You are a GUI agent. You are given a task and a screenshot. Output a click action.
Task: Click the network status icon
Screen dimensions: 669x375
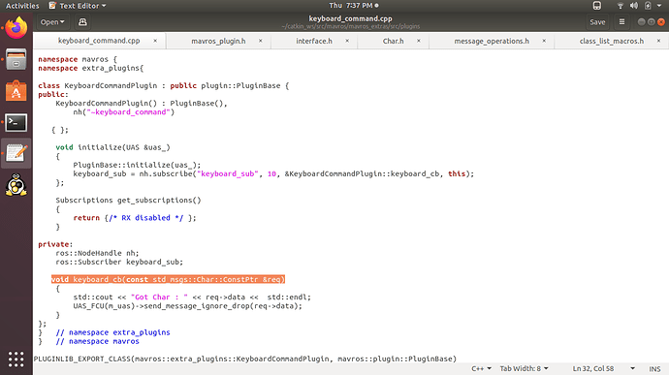coord(621,6)
